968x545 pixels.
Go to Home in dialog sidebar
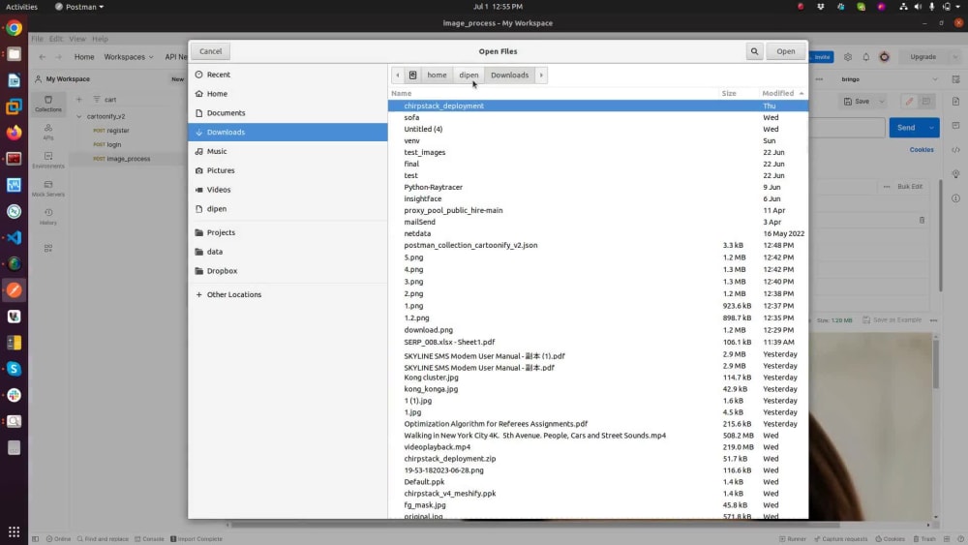[x=287, y=94]
